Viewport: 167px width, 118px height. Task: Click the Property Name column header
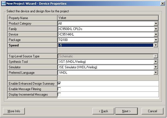coord(32,18)
